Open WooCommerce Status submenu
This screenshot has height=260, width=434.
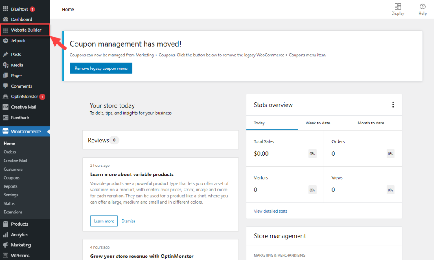tap(9, 203)
